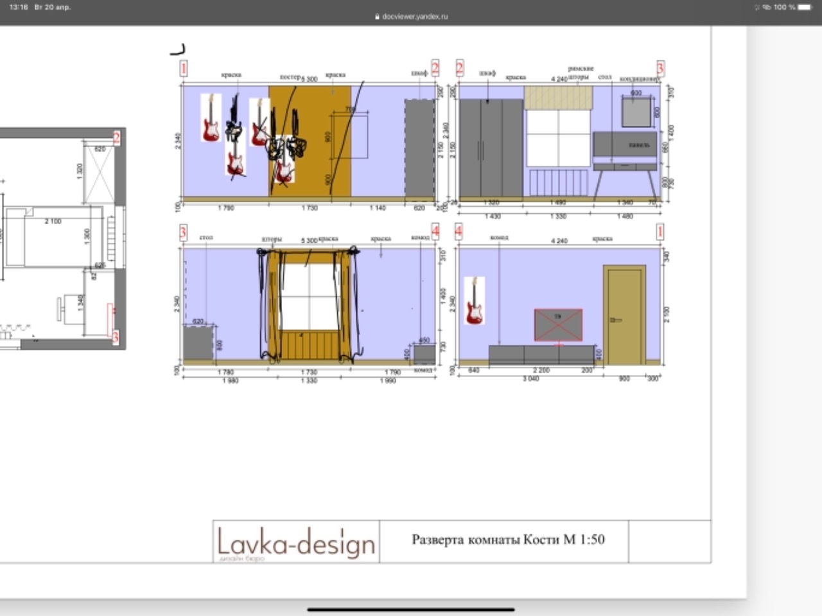The image size is (822, 616).
Task: Tap the long grey TV console in wall 4
Action: (542, 355)
